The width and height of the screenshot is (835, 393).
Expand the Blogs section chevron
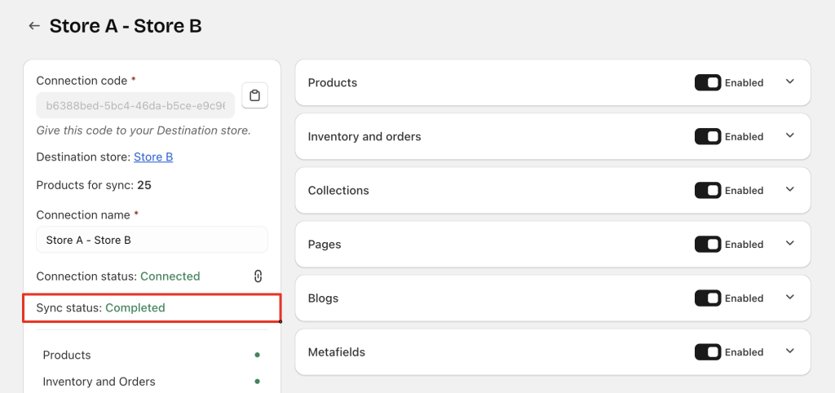(x=789, y=297)
